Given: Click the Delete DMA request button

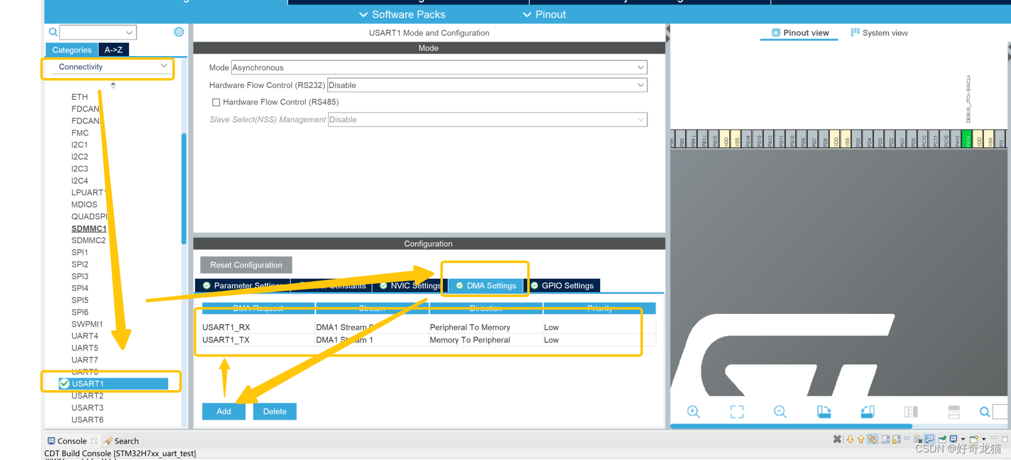Looking at the screenshot, I should pyautogui.click(x=275, y=412).
